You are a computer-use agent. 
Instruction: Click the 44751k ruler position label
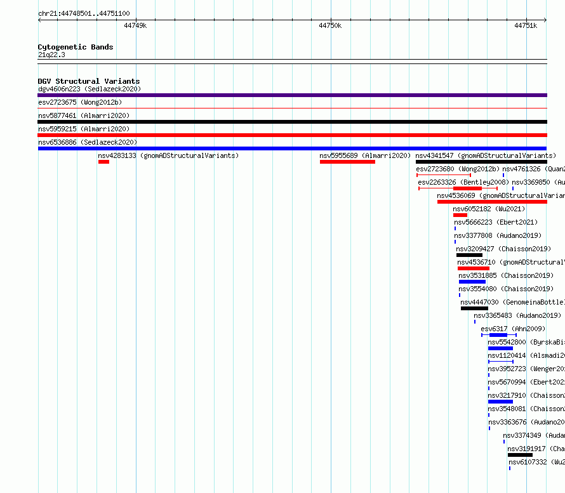click(526, 25)
